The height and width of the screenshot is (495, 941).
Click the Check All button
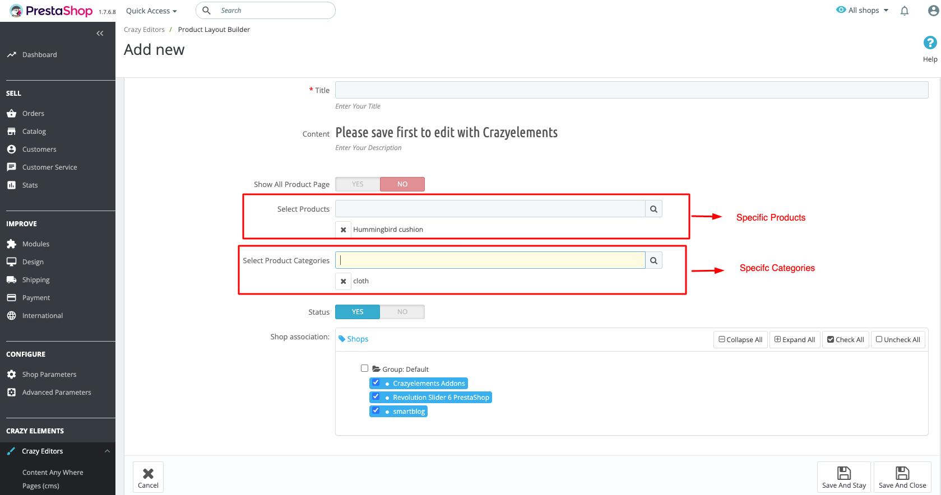click(845, 340)
